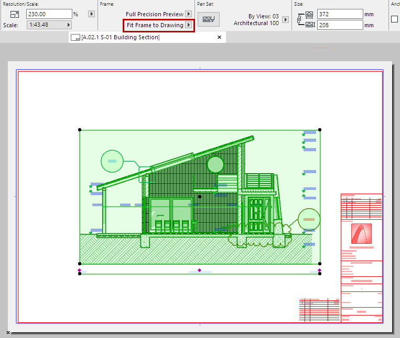Viewport: 400px width, 338px height.
Task: Click the drawing height size icon
Action: [310, 25]
